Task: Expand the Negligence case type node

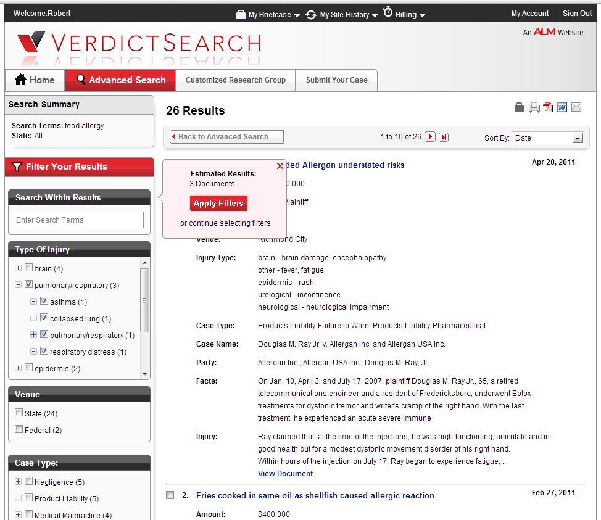Action: (x=18, y=482)
